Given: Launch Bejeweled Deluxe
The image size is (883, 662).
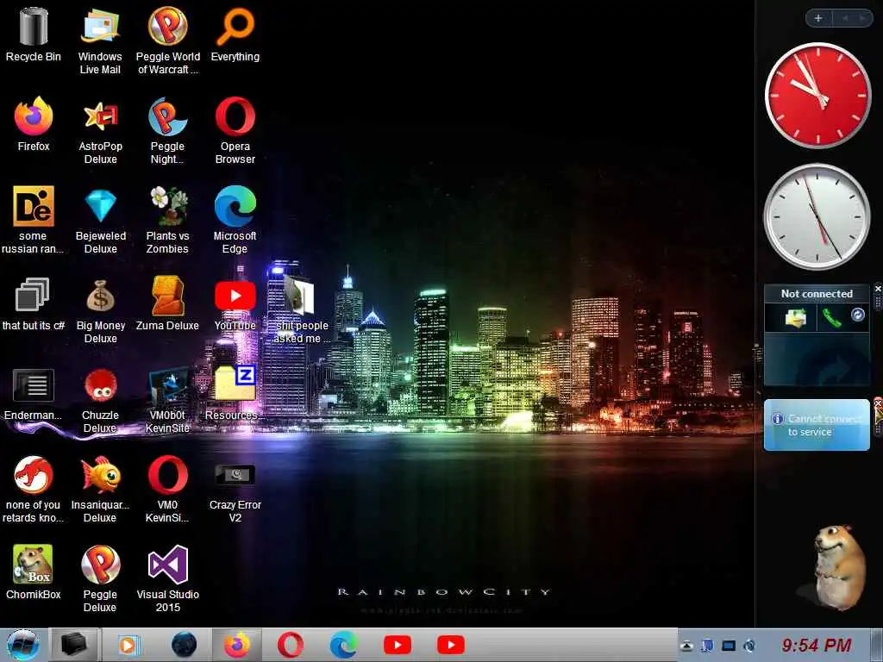Looking at the screenshot, I should [x=100, y=220].
